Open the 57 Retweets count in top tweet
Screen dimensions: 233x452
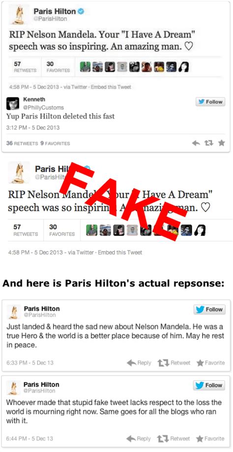coord(25,66)
